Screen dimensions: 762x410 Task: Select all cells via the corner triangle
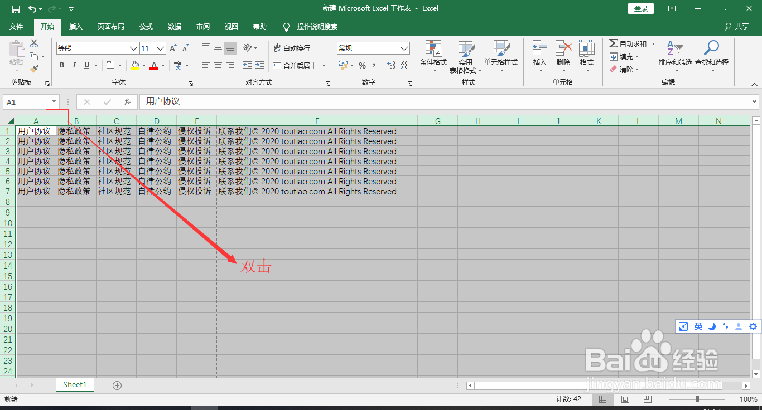point(11,121)
